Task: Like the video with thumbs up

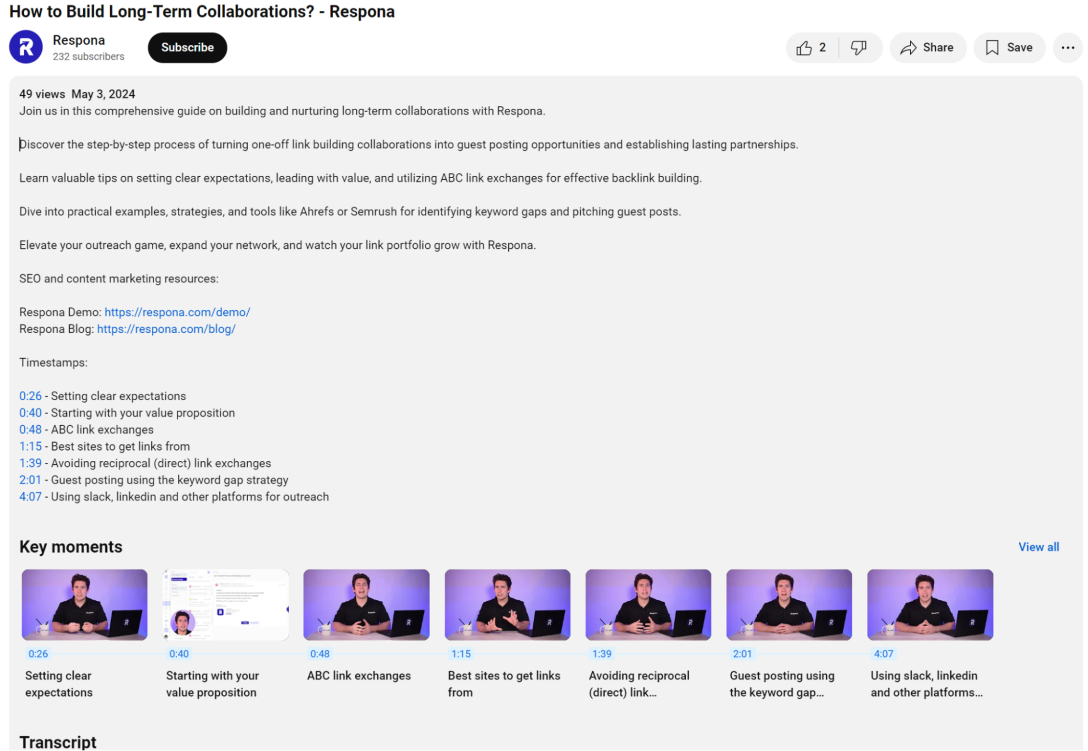Action: (x=811, y=48)
